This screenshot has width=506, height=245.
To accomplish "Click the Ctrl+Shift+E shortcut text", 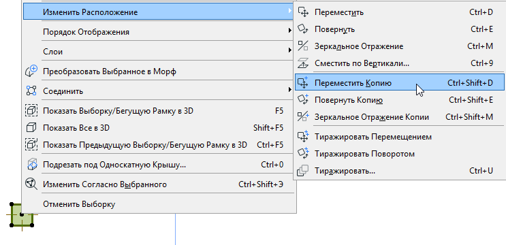I will click(471, 100).
